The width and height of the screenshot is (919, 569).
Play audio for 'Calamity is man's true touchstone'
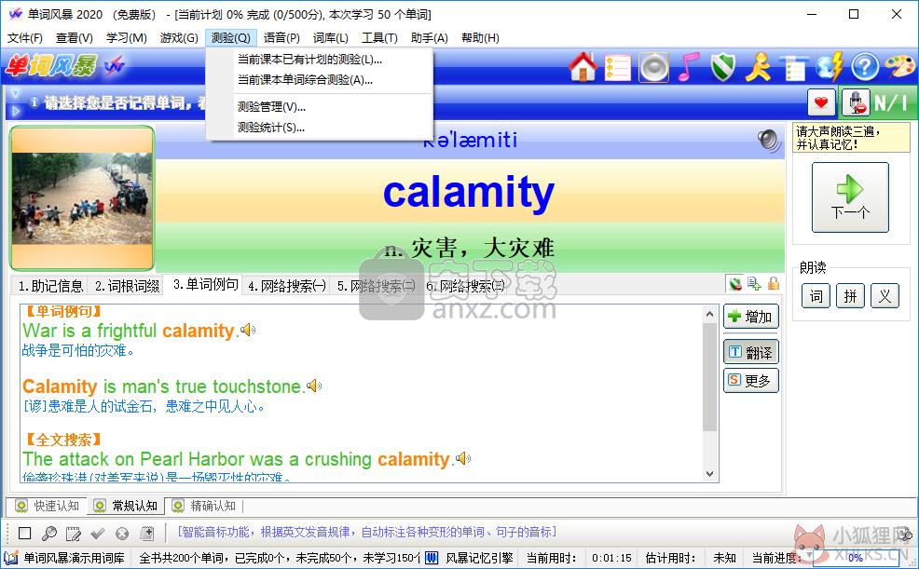(x=315, y=386)
